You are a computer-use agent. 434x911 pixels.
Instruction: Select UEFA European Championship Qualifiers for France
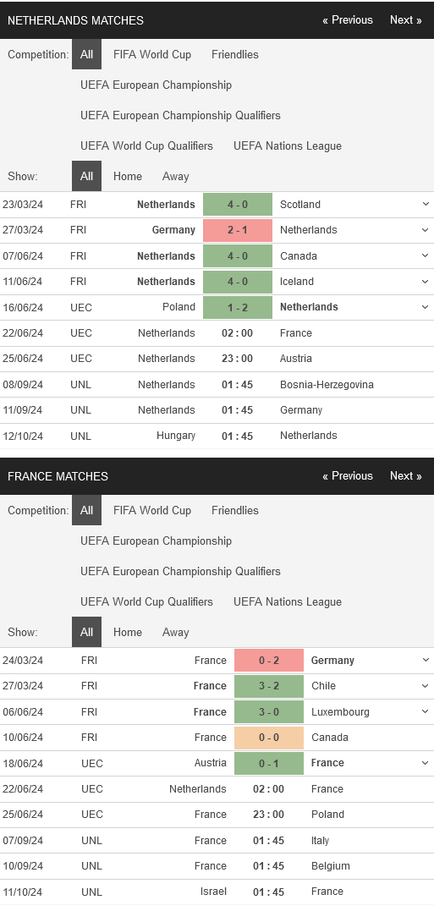(x=181, y=572)
